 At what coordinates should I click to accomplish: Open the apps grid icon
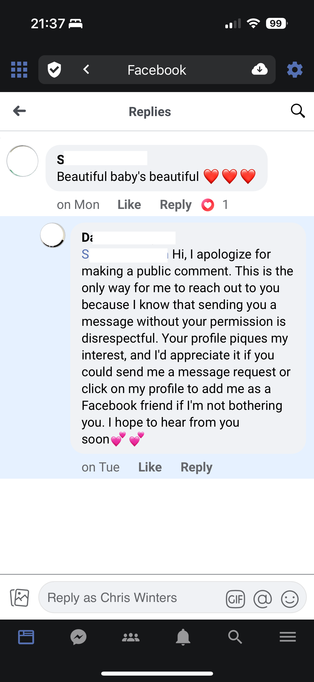point(19,70)
